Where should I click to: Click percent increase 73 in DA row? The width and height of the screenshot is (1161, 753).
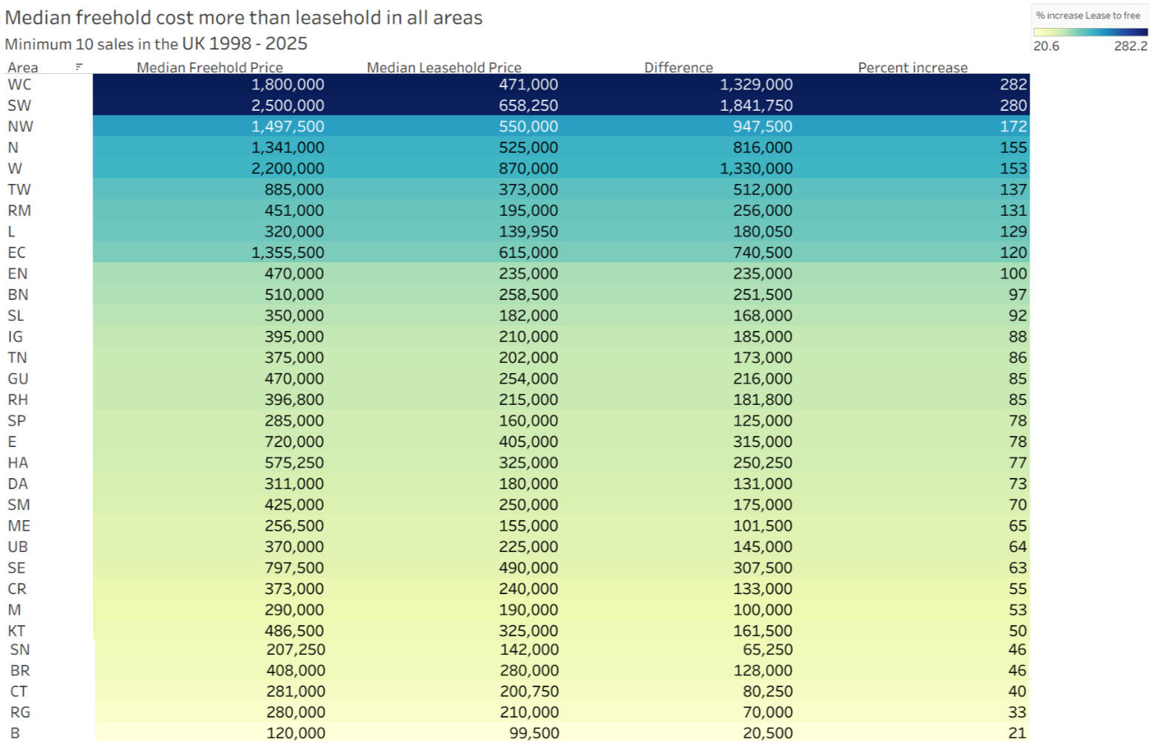pyautogui.click(x=1018, y=484)
